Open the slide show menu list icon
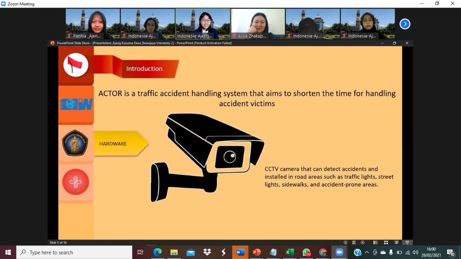461x259 pixels. 354,242
